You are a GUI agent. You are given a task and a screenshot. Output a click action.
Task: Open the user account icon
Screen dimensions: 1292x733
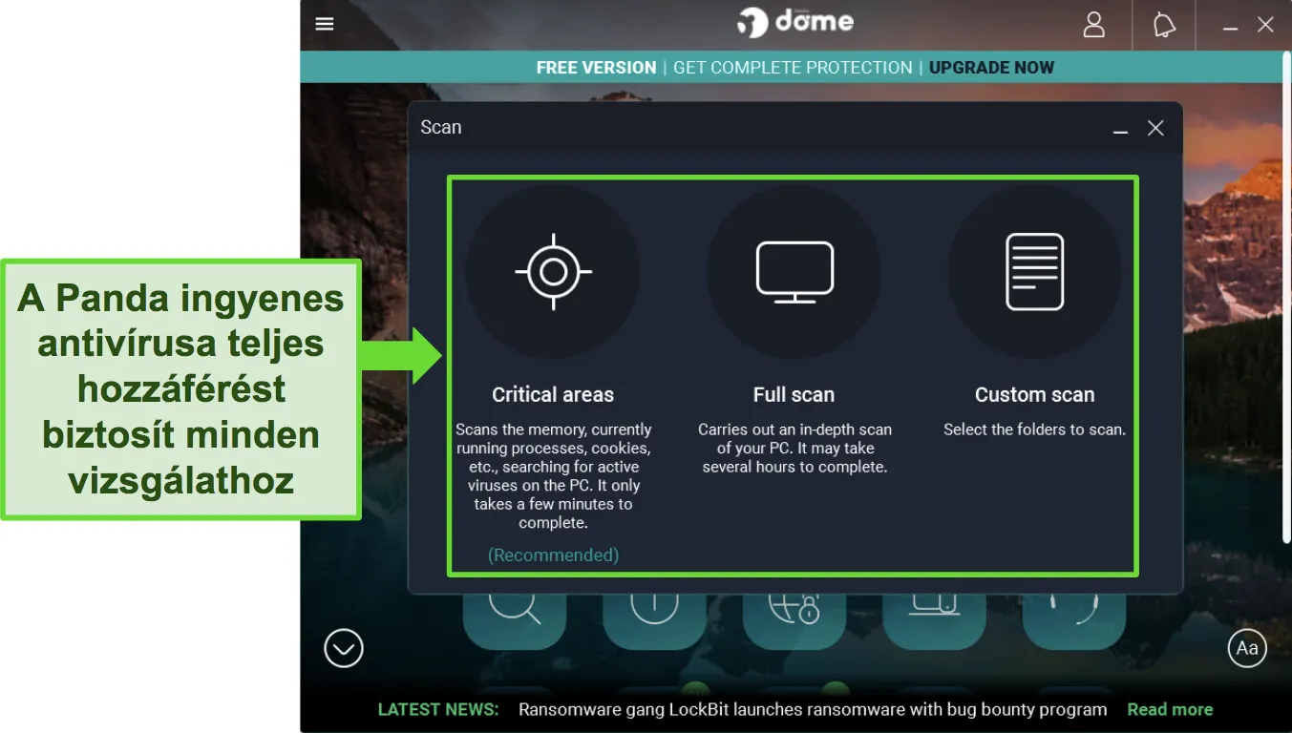click(x=1094, y=25)
